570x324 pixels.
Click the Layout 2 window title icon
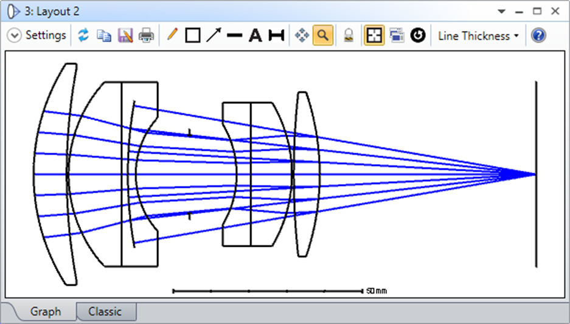[13, 12]
